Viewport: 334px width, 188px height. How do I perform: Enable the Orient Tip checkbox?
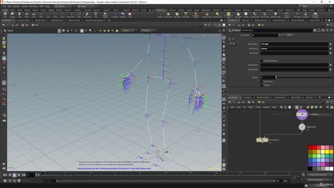261,81
